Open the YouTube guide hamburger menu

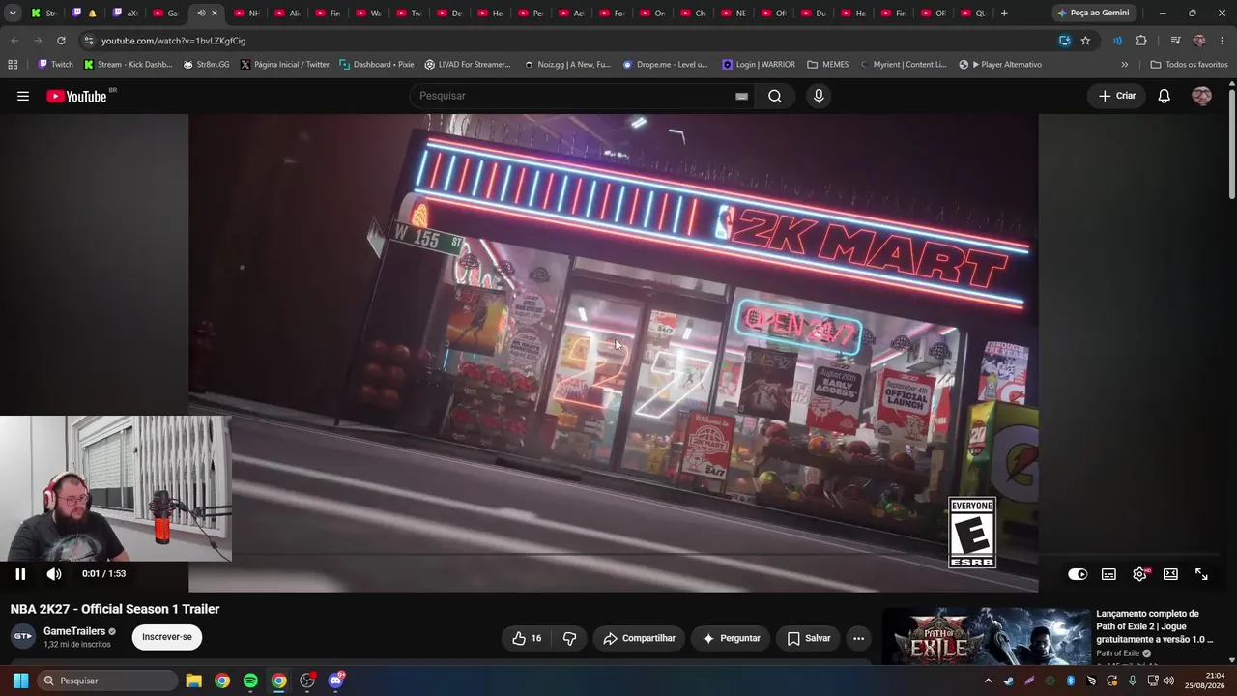(23, 96)
